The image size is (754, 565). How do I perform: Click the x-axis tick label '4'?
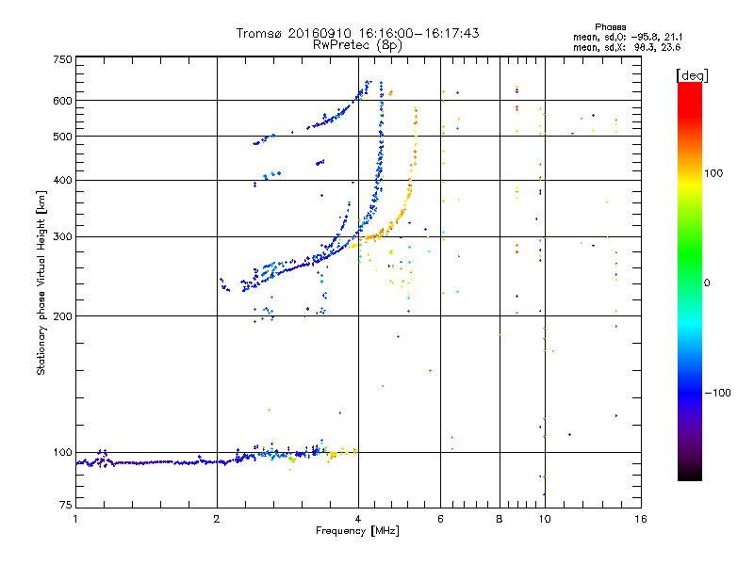[358, 519]
